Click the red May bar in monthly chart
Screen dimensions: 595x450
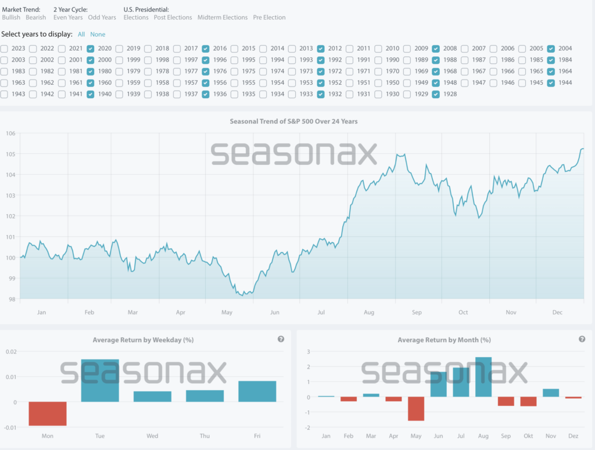click(x=415, y=409)
